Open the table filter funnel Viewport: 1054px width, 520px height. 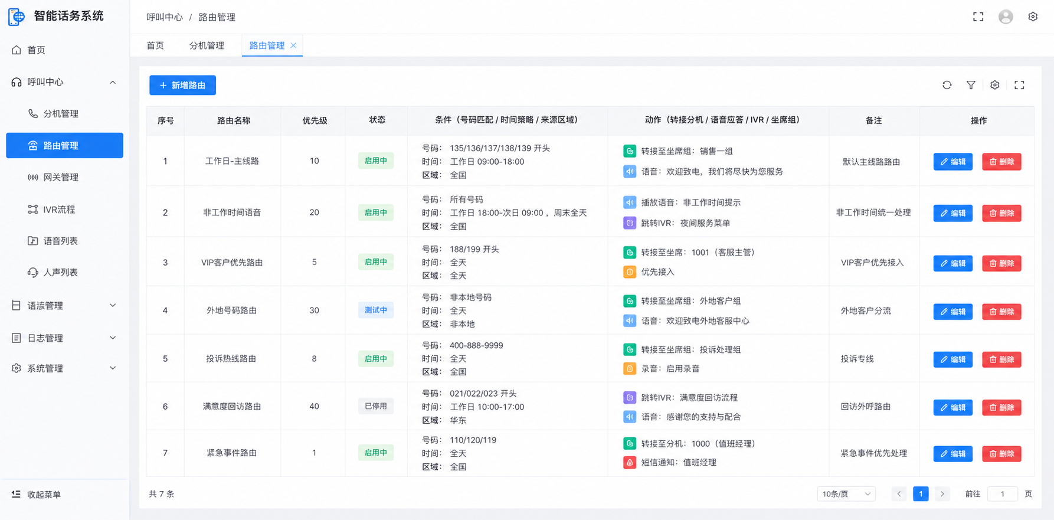tap(971, 85)
